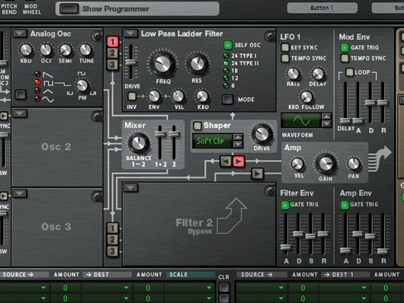
Task: Select the 24 TYPE I filter mode
Action: (226, 56)
